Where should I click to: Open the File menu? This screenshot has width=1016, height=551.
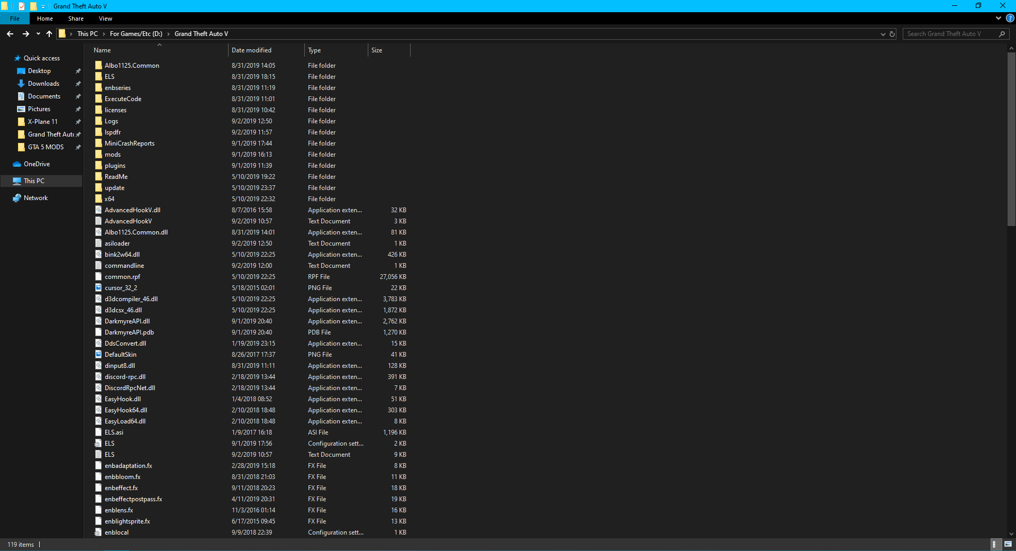[15, 19]
